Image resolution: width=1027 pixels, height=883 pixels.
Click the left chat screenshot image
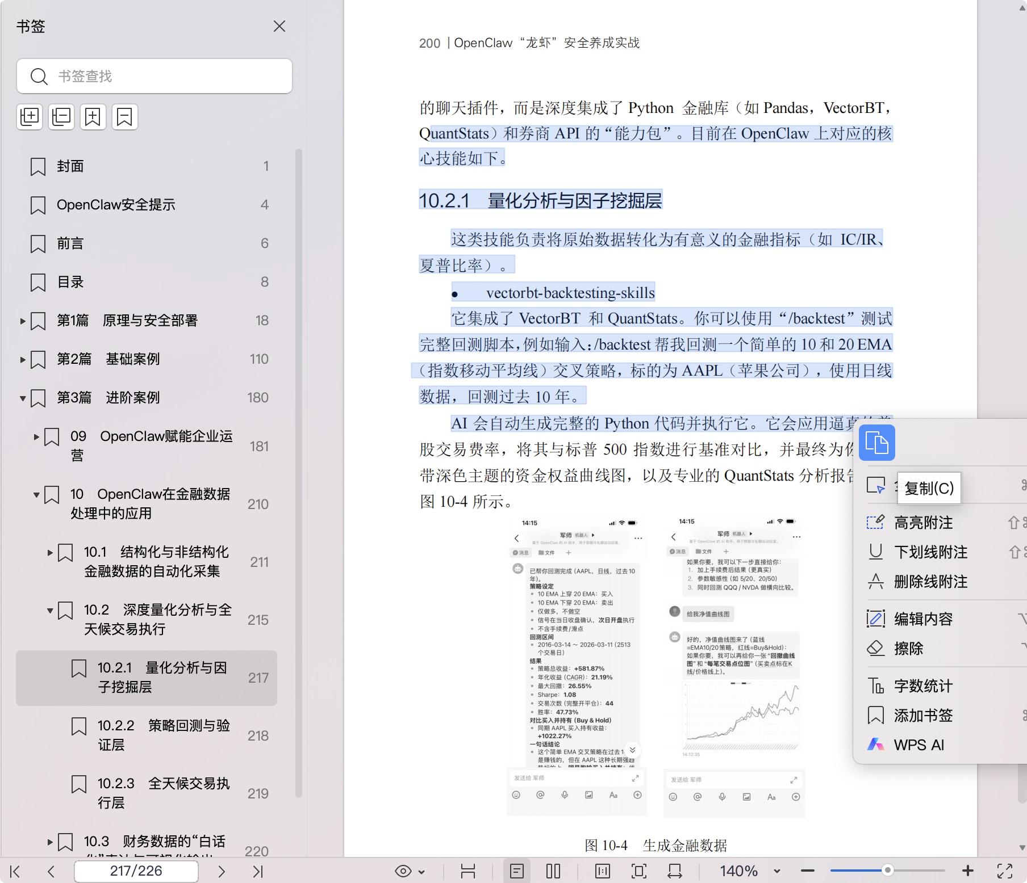tap(577, 667)
